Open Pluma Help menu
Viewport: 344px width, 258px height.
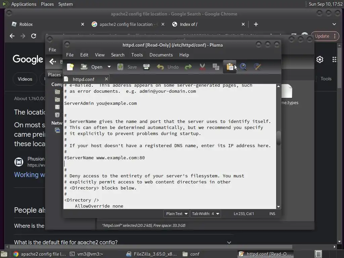point(184,55)
